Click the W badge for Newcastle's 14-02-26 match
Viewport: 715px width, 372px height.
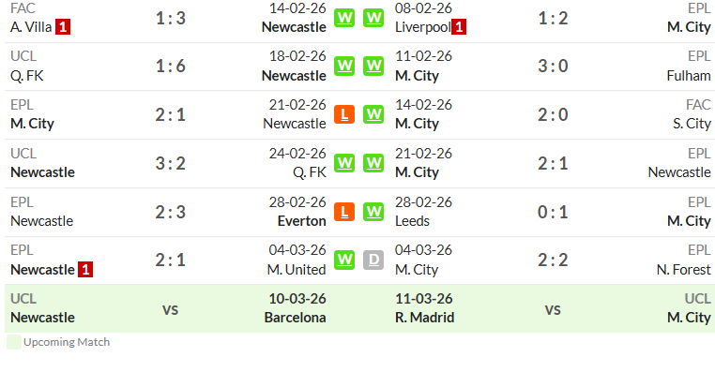[344, 18]
